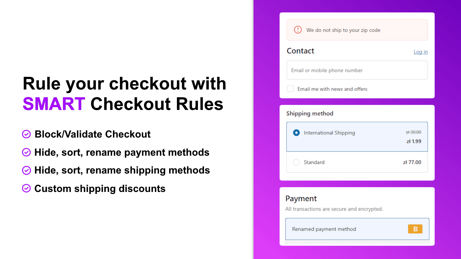Click the purple checkmark beside Block/Validate Checkout
461x259 pixels.
(x=26, y=134)
